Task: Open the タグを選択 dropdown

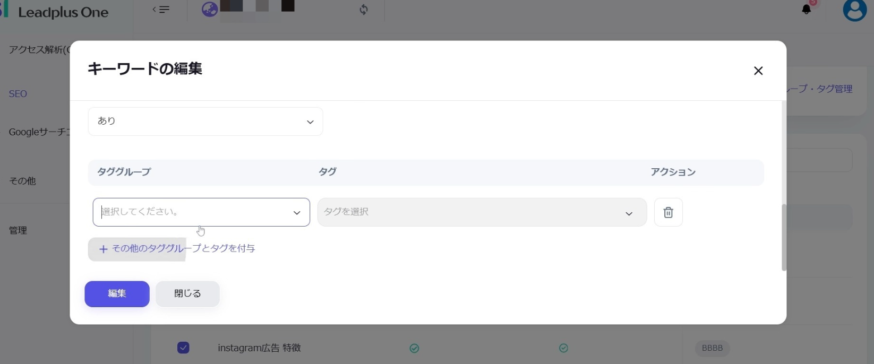Action: (x=482, y=212)
